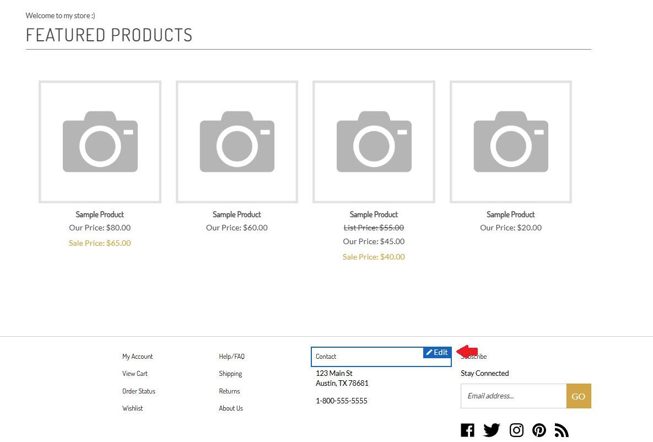Open the store's Facebook page
The width and height of the screenshot is (653, 442).
[x=467, y=430]
